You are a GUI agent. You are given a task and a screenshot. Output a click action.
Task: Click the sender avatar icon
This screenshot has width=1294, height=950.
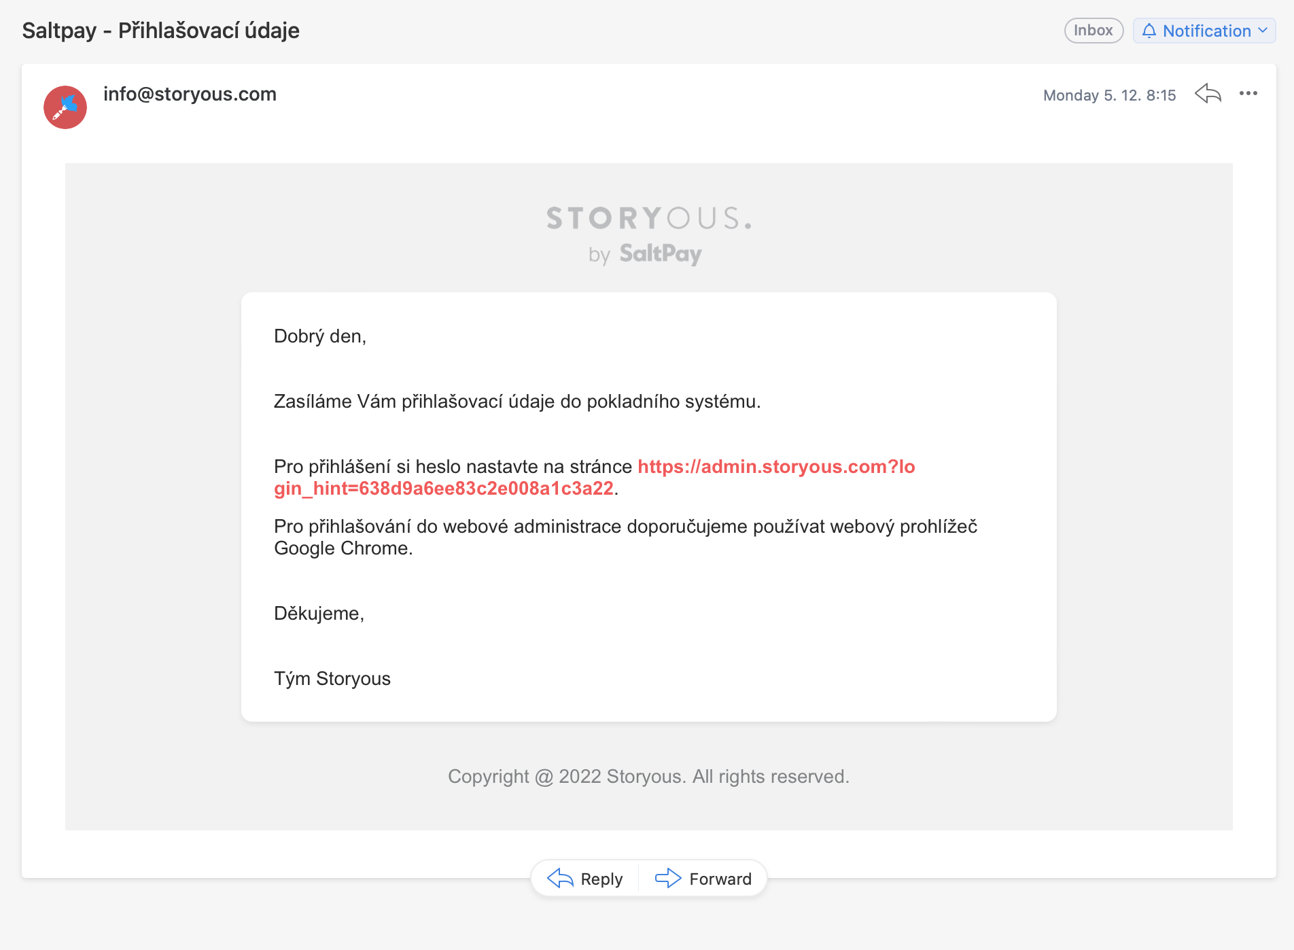65,107
